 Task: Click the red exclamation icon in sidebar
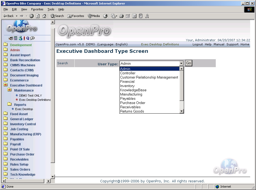24,38
